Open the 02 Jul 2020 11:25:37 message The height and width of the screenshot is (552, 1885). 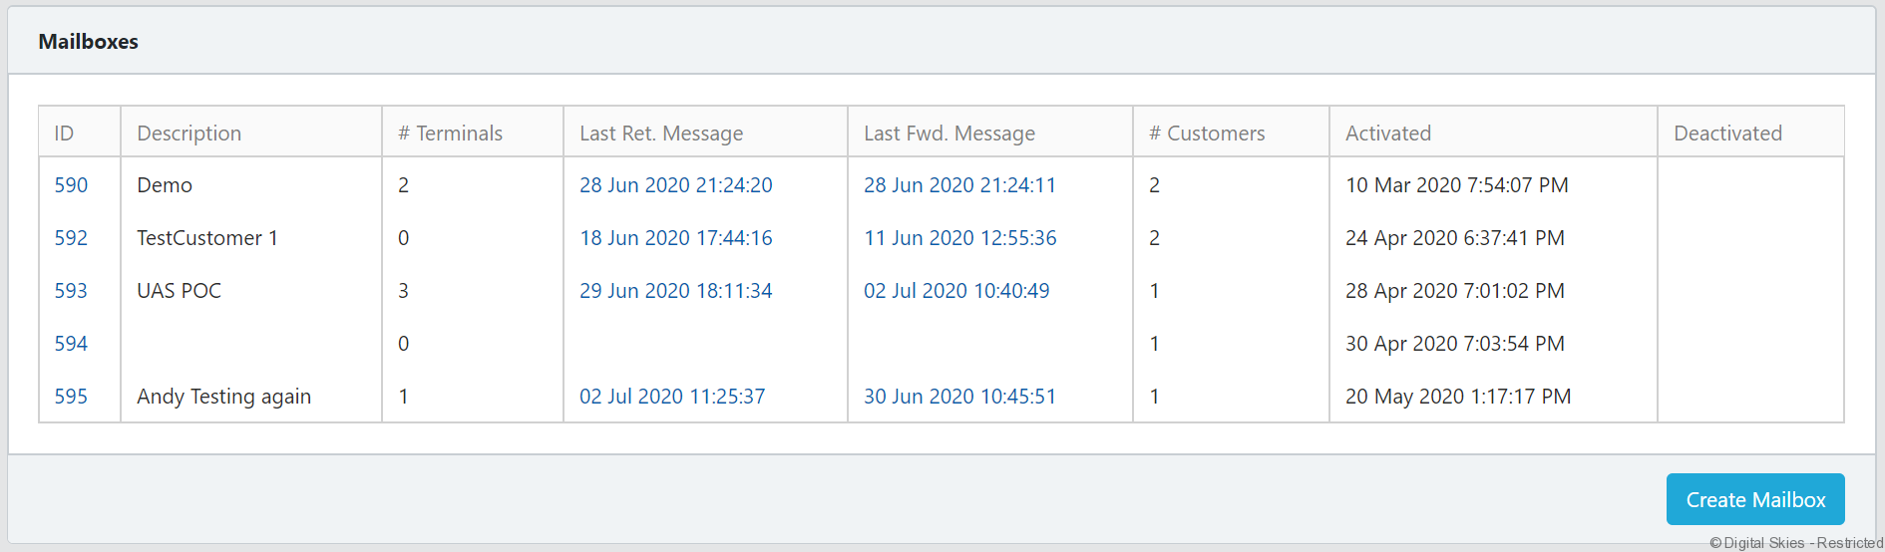click(671, 397)
